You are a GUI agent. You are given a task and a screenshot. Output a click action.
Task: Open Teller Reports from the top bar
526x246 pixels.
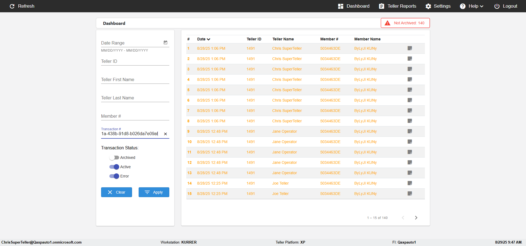(398, 6)
